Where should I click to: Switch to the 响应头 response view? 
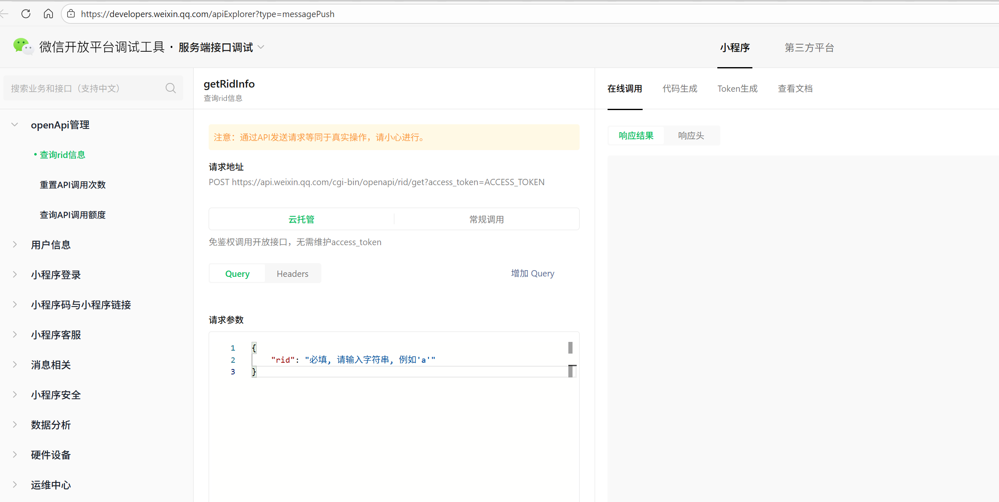pos(691,136)
